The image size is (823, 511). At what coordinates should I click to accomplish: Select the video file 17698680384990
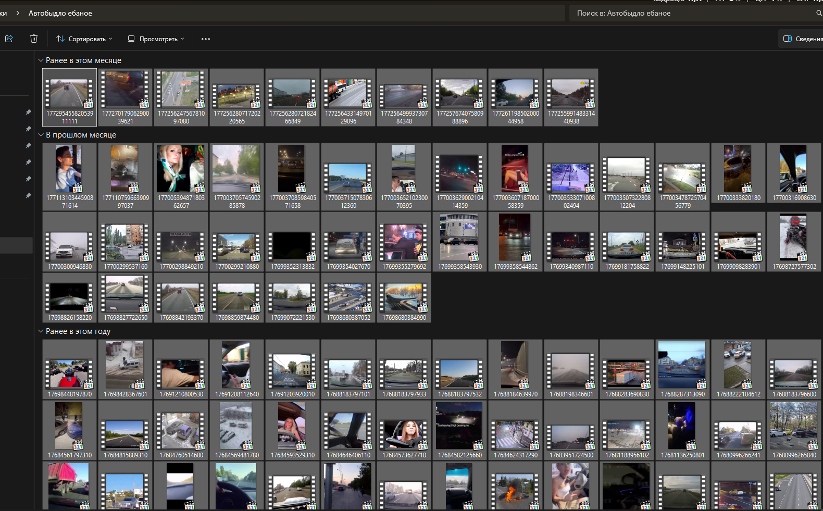(x=404, y=298)
